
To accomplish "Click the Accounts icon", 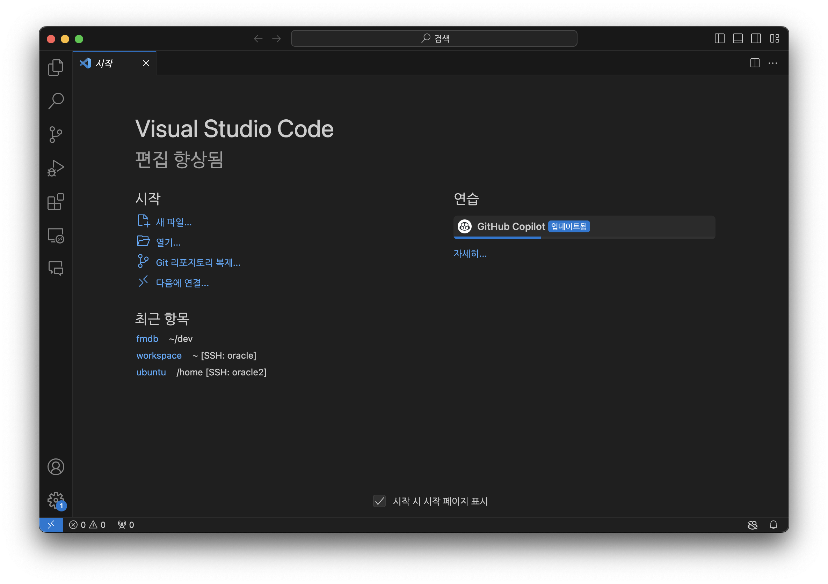I will 56,467.
